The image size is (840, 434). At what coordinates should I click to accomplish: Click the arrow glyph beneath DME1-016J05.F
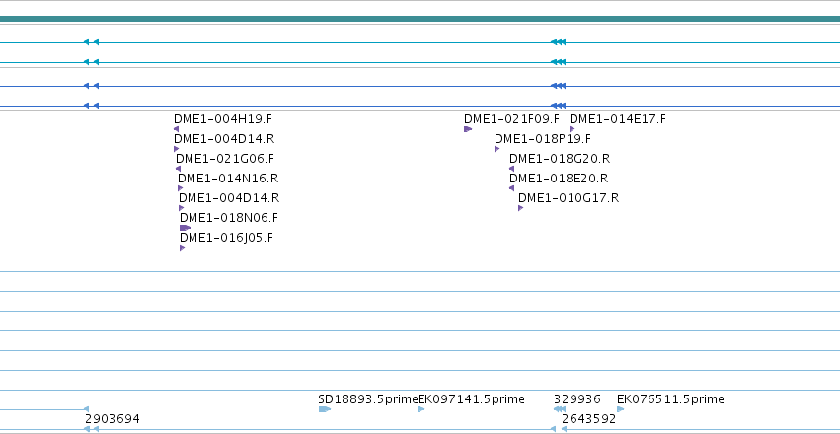coord(183,248)
